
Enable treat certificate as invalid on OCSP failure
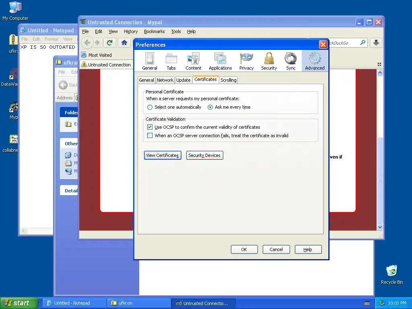(150, 136)
